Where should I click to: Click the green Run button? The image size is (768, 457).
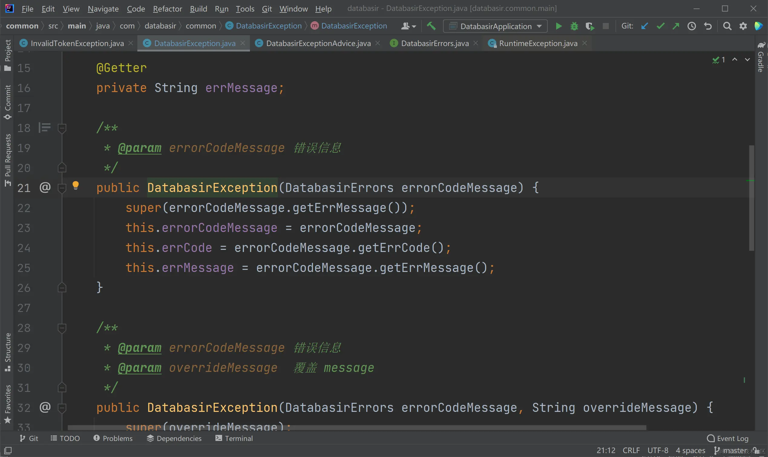(559, 26)
